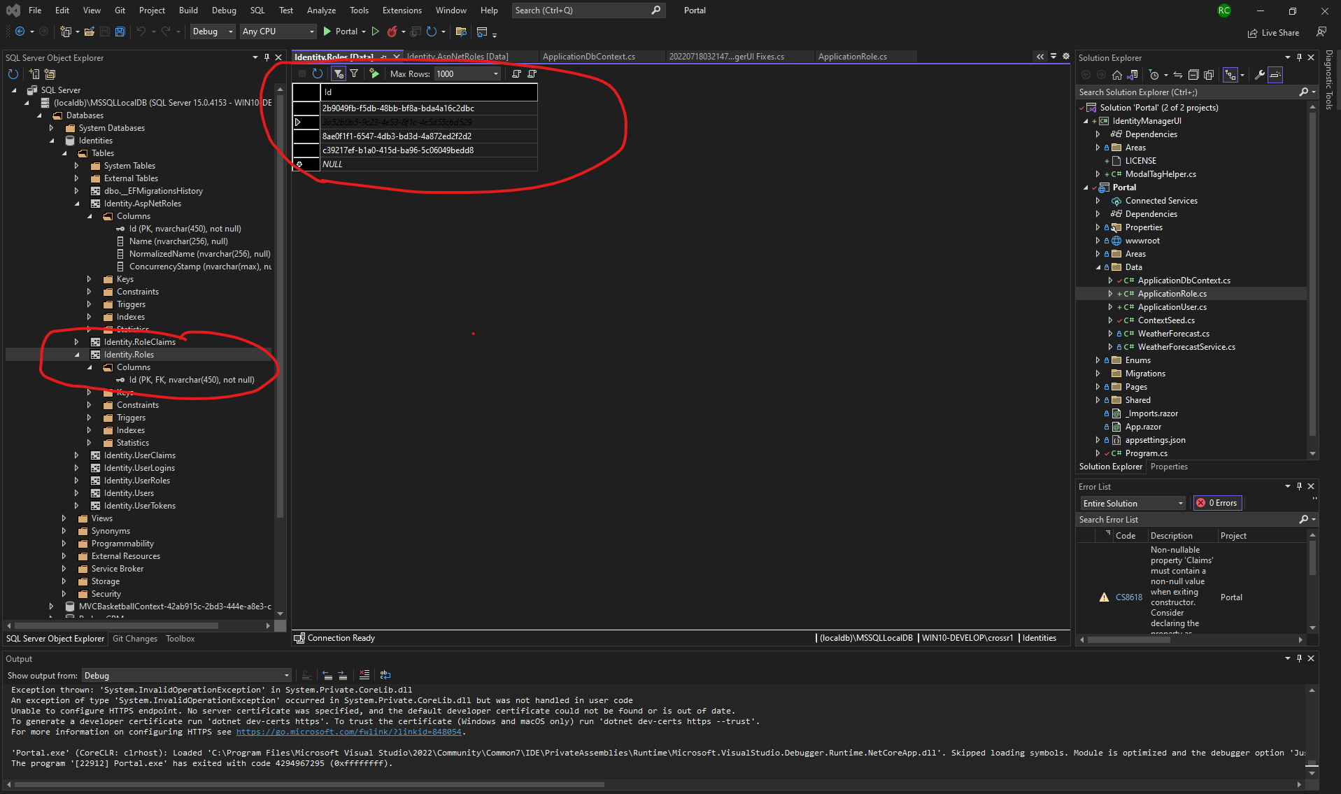Click the Live Share icon

pyautogui.click(x=1274, y=33)
